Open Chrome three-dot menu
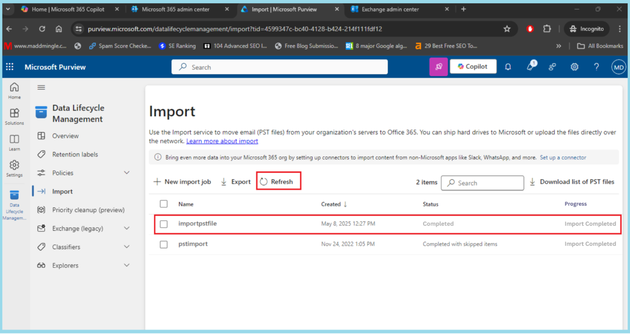Image resolution: width=630 pixels, height=334 pixels. click(x=619, y=29)
